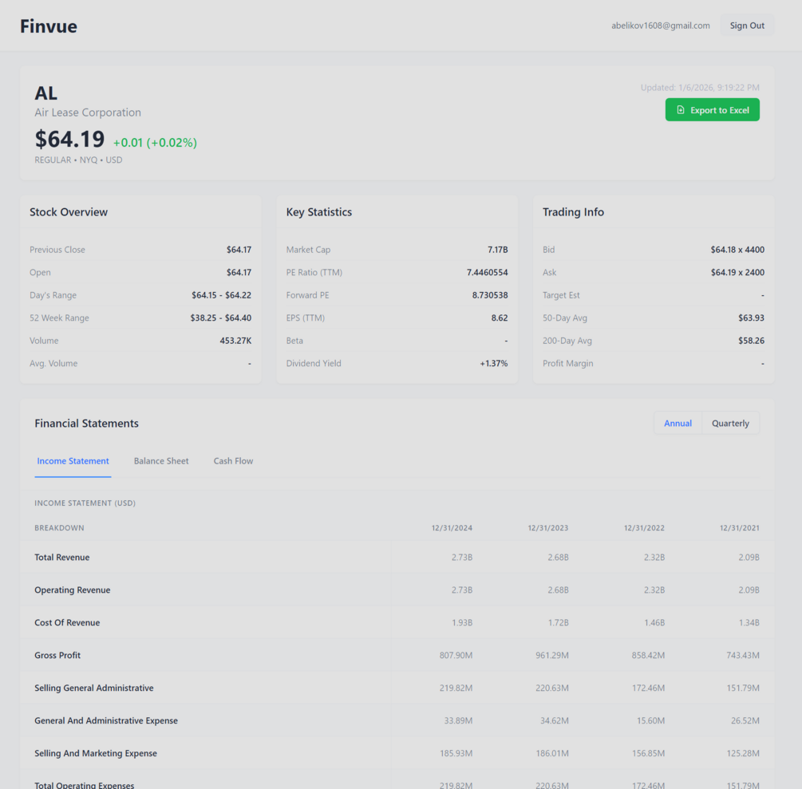The width and height of the screenshot is (802, 789).
Task: Click the REGULAR • NYQ • USD label
Action: coord(78,160)
